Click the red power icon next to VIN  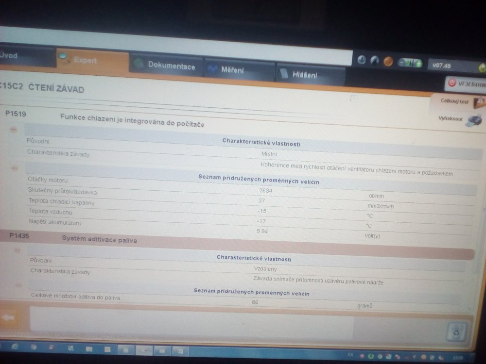point(452,83)
